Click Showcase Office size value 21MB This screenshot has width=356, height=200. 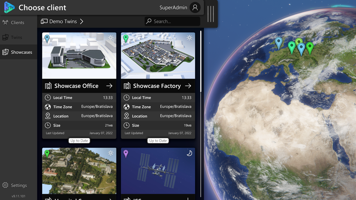click(109, 125)
